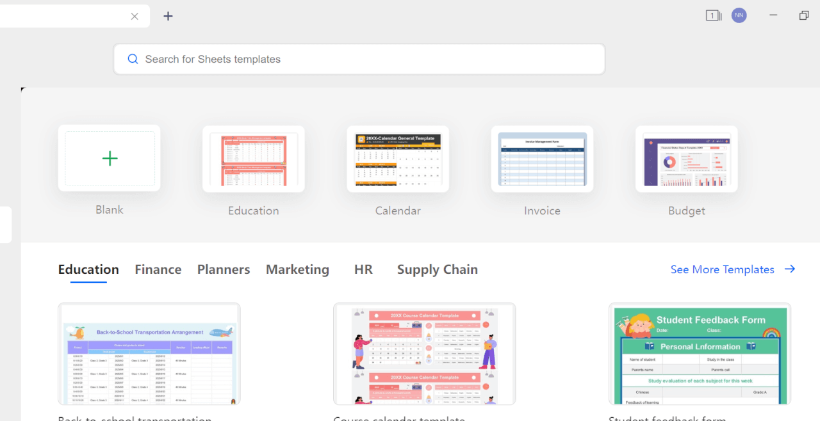
Task: Select the Invoice template thumbnail
Action: pyautogui.click(x=542, y=159)
